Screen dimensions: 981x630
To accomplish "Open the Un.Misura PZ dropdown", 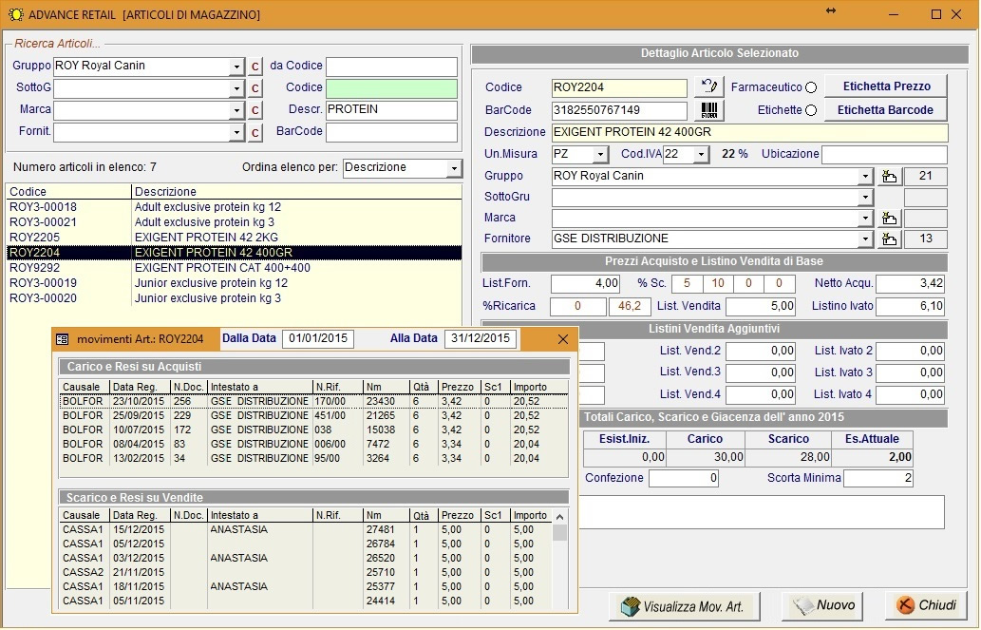I will (x=600, y=154).
